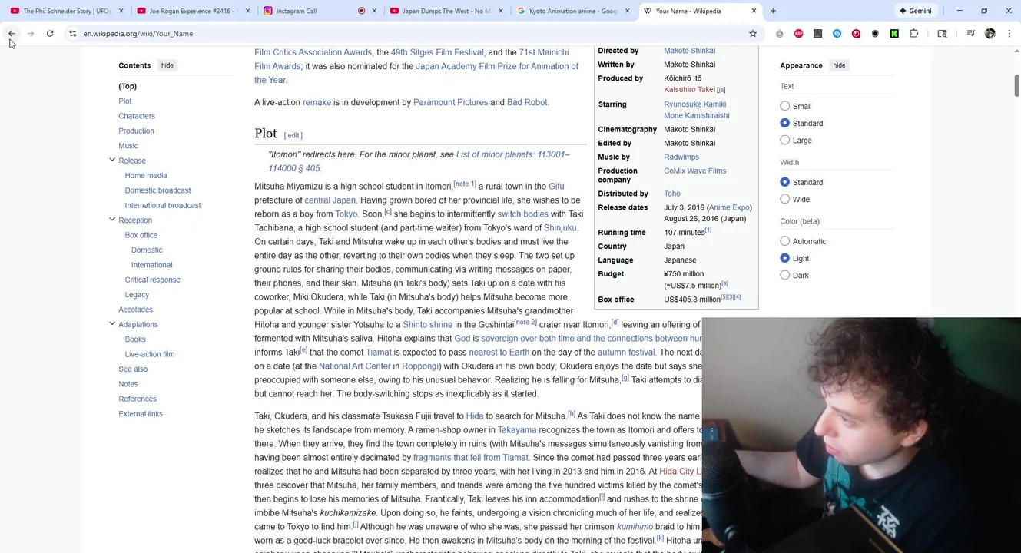Jump to Characters in Contents
Viewport: 1021px width, 553px height.
[137, 116]
